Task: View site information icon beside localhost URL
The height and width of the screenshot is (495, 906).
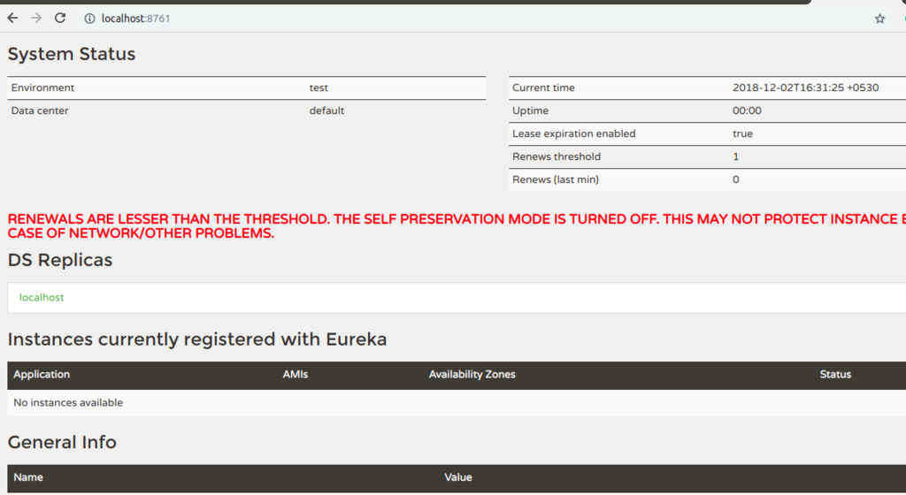Action: (89, 19)
